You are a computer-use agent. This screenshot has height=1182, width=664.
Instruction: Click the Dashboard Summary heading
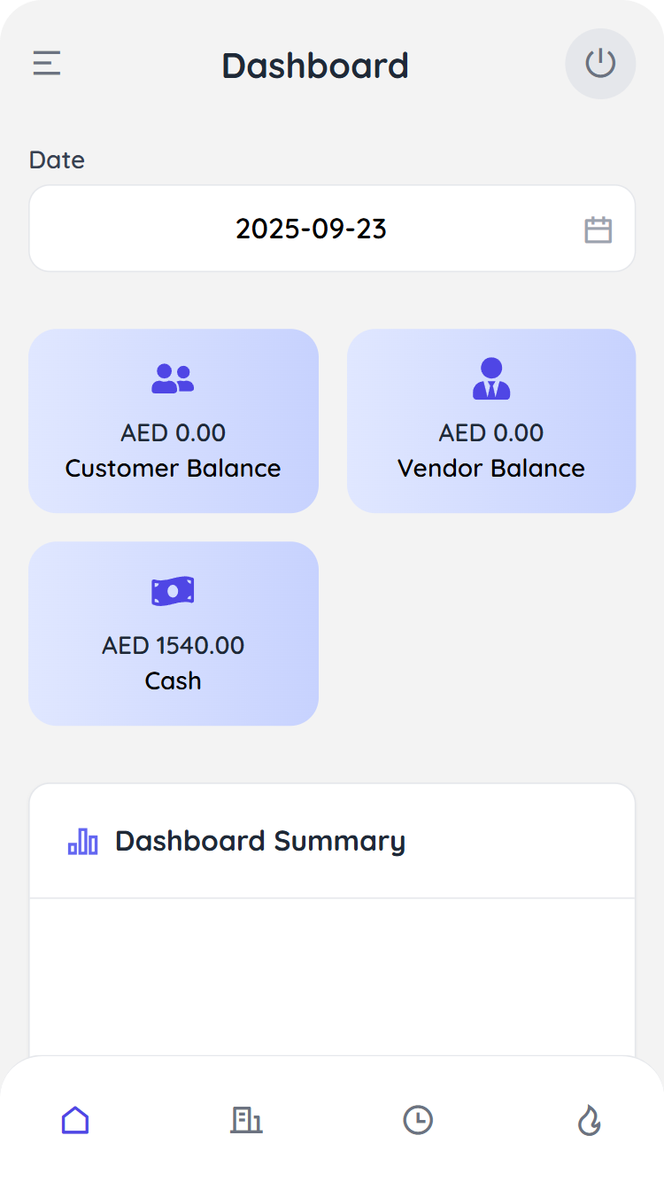(x=260, y=841)
